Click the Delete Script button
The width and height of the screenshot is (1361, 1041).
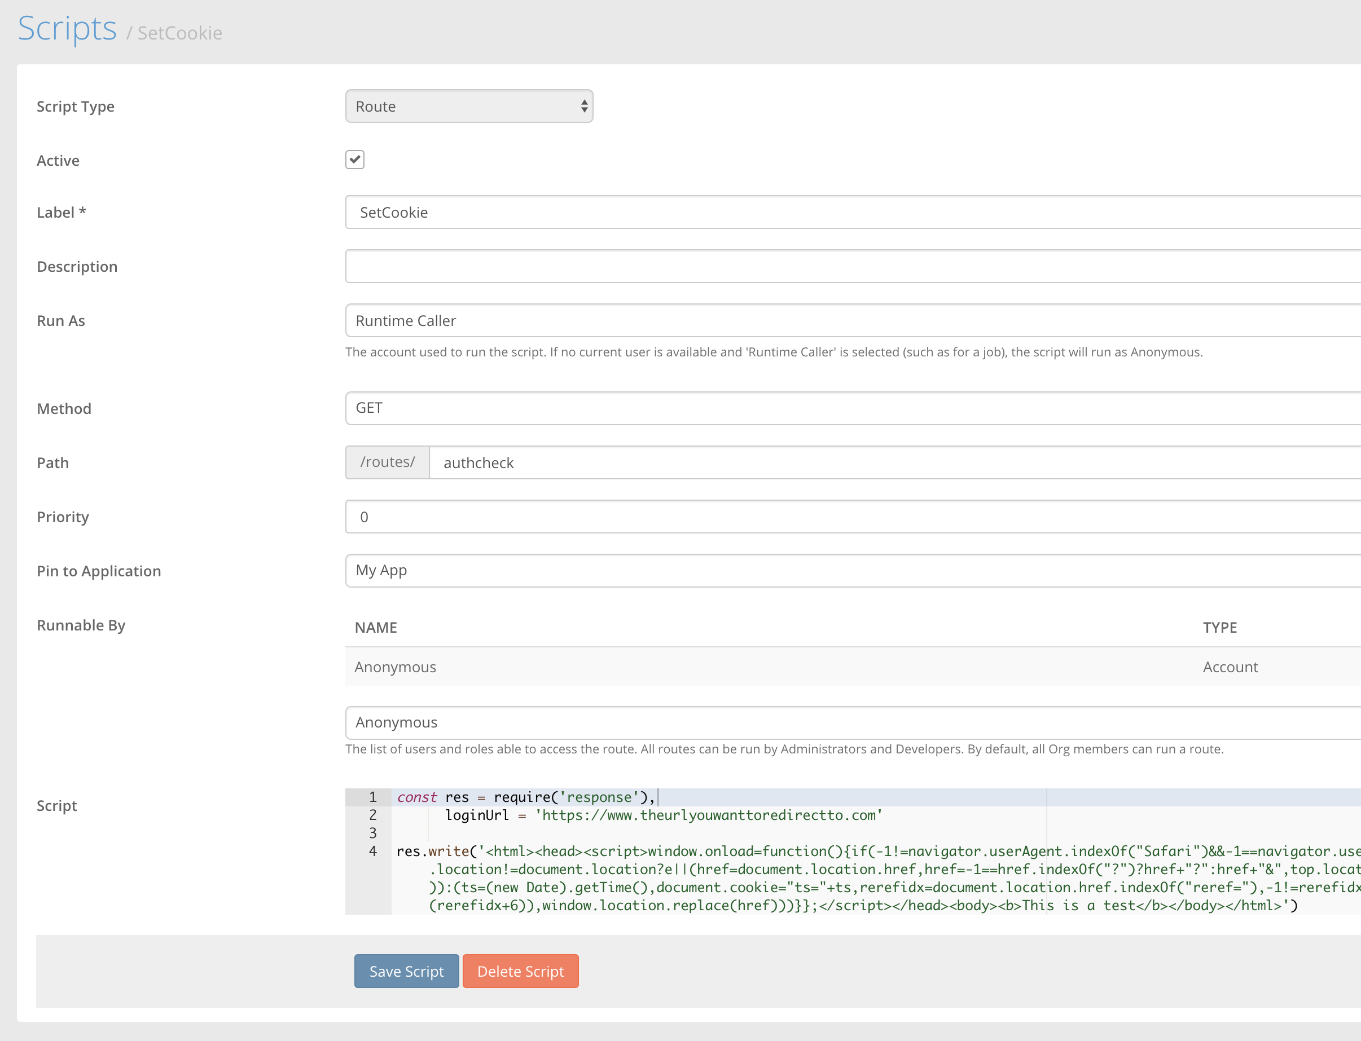[520, 971]
